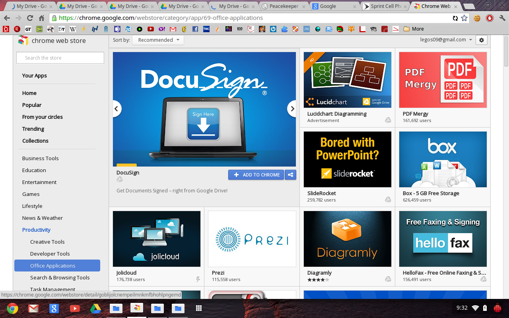This screenshot has width=509, height=318.
Task: Open the TWC bookmark icon
Action: pyautogui.click(x=206, y=29)
